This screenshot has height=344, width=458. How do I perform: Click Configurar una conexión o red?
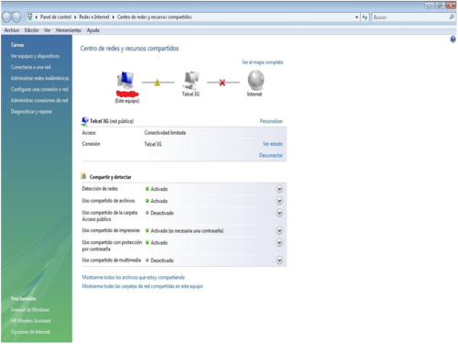(39, 89)
